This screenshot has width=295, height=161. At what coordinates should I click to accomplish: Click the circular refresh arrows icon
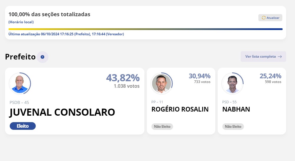(x=264, y=18)
